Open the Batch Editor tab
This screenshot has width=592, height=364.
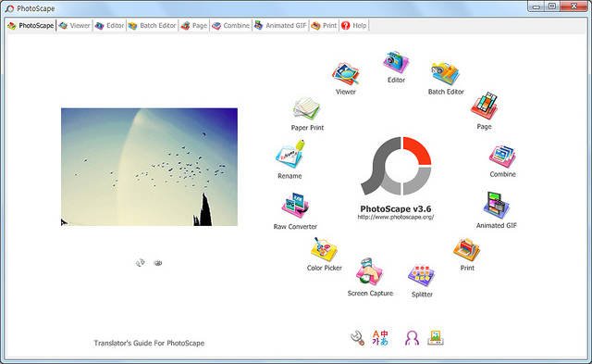[x=152, y=26]
